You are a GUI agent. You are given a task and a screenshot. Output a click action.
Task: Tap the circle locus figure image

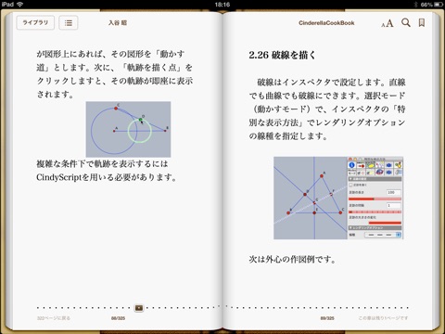(x=128, y=129)
